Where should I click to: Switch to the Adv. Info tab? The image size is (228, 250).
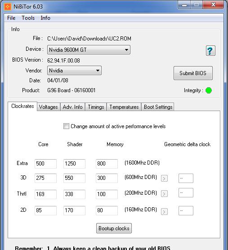pyautogui.click(x=72, y=107)
